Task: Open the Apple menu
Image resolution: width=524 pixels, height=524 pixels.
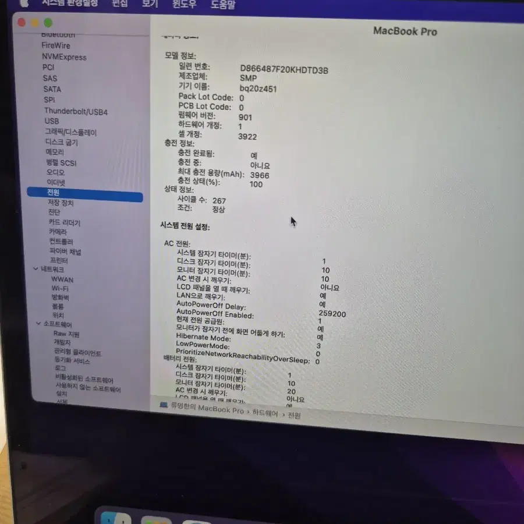Action: (23, 3)
